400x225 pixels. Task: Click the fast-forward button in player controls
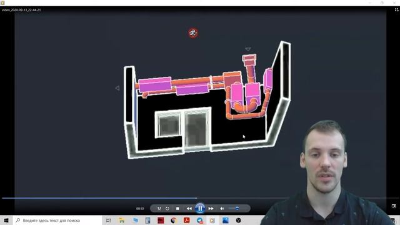pos(211,208)
